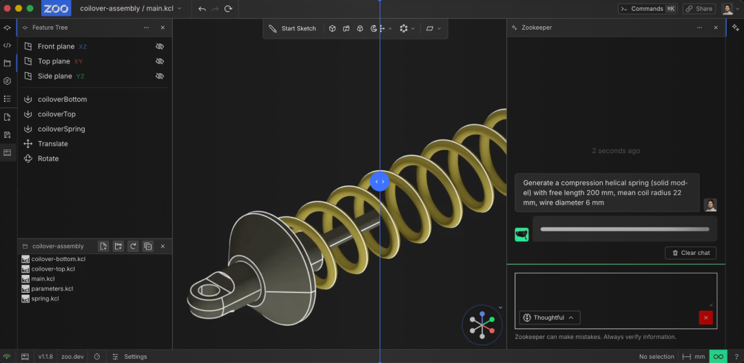The width and height of the screenshot is (744, 363).
Task: Toggle visibility of the Front plane
Action: [x=160, y=47]
